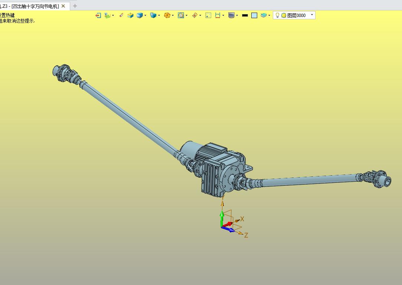Viewport: 402px width, 285px height.
Task: Click the orange polyhedron icon
Action: click(167, 15)
